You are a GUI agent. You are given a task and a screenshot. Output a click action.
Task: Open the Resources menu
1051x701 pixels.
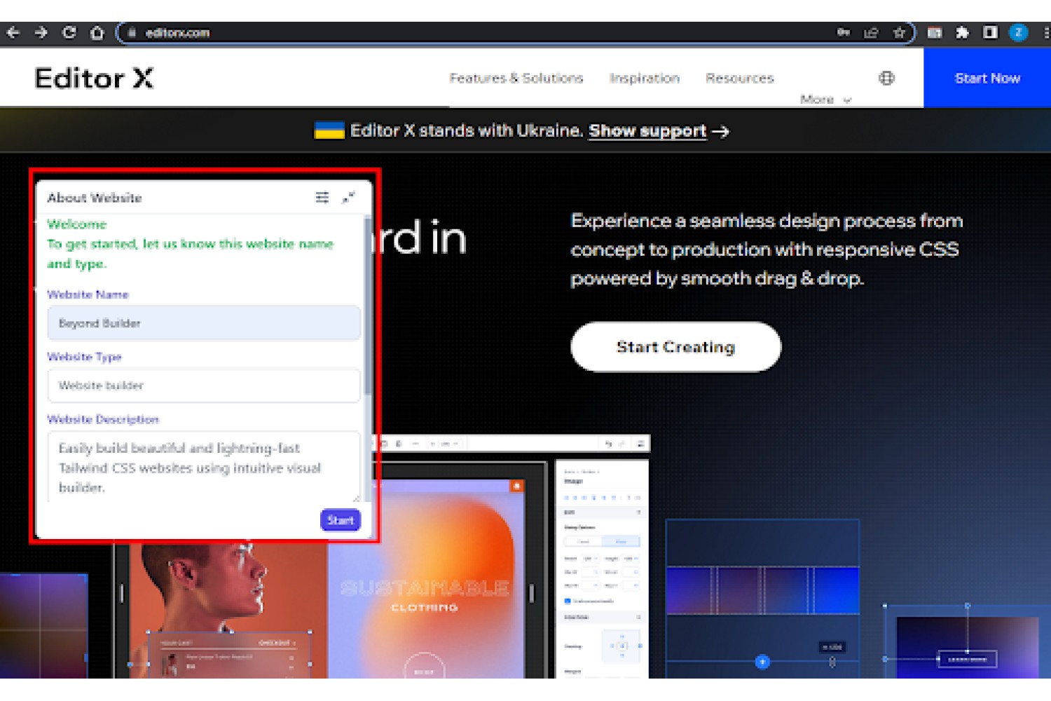739,78
